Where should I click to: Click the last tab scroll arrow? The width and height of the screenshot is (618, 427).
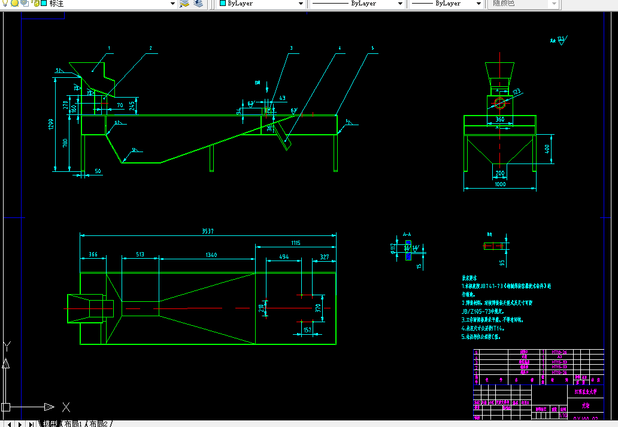pos(31,424)
